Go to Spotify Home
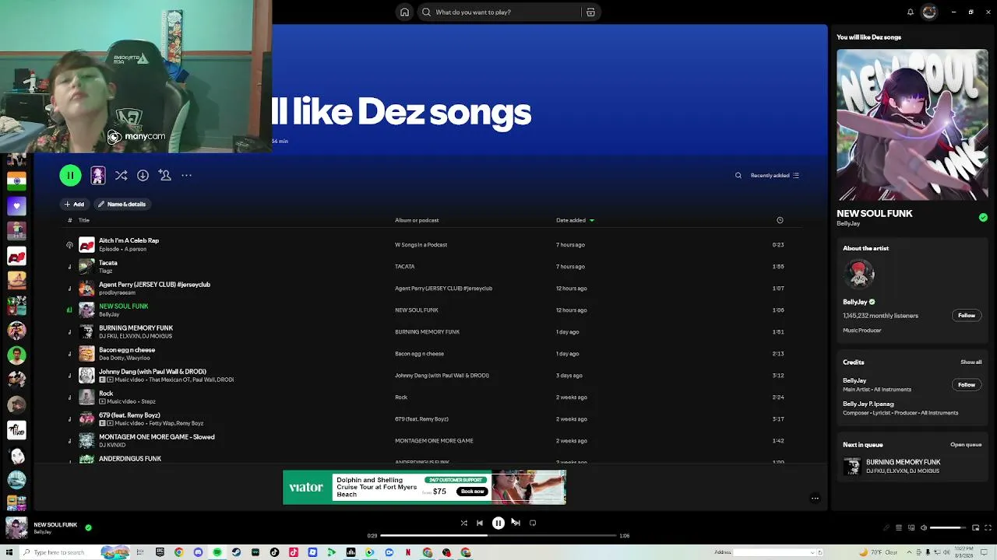This screenshot has width=997, height=560. pos(404,12)
